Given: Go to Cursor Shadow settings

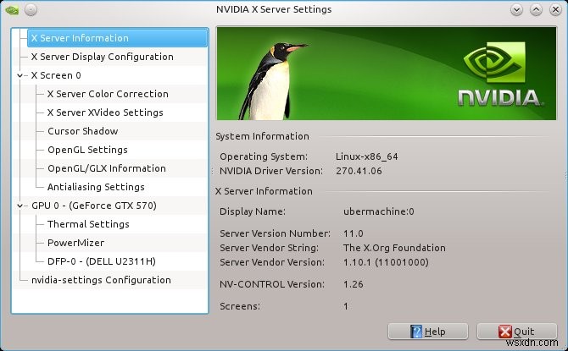Looking at the screenshot, I should [x=82, y=131].
